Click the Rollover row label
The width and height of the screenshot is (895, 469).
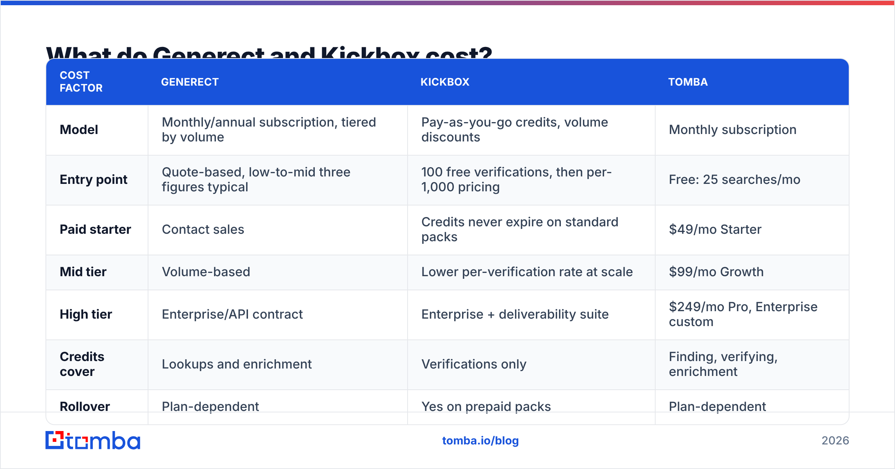click(x=85, y=406)
